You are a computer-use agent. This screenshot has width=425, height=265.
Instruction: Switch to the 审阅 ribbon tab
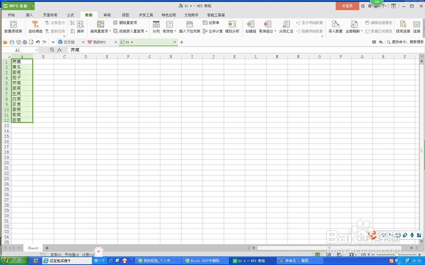[x=107, y=15]
